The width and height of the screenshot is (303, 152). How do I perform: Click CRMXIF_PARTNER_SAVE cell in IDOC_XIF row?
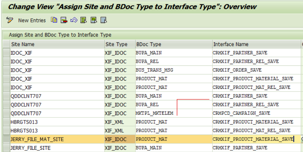click(x=257, y=53)
